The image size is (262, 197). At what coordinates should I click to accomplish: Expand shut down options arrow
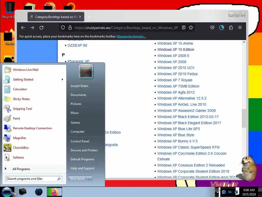click(x=89, y=179)
